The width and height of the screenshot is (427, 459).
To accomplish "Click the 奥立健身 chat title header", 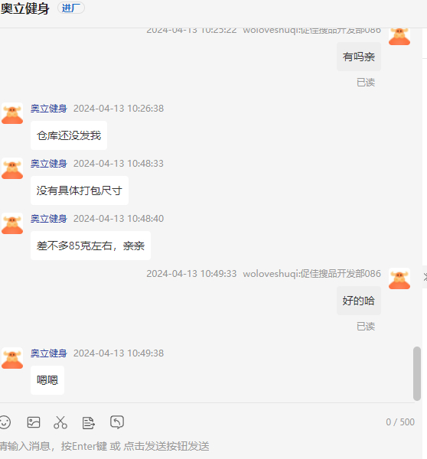I will click(25, 8).
